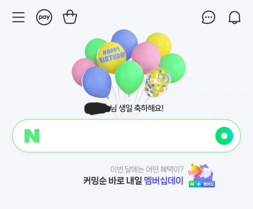
Task: Tap the green balloon in the center
Action: tap(129, 78)
